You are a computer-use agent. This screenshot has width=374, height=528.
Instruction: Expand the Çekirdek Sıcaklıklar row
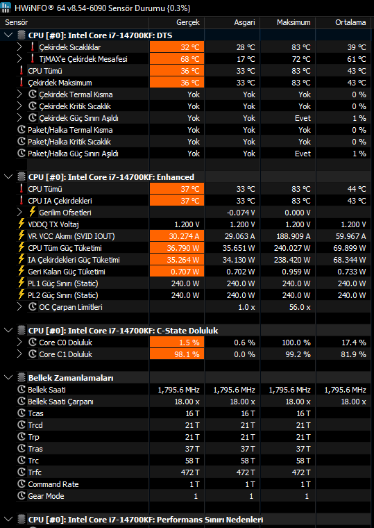[x=20, y=47]
